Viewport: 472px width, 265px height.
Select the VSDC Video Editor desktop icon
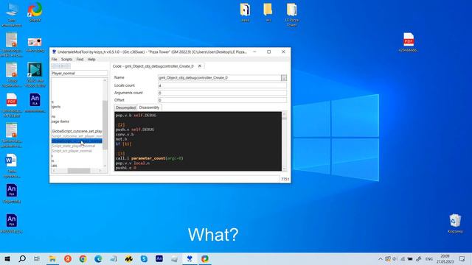tap(35, 74)
